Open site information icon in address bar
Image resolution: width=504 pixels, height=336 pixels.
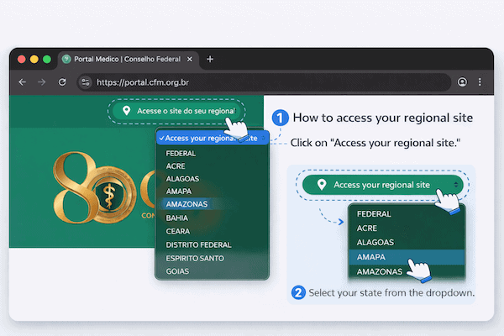85,82
